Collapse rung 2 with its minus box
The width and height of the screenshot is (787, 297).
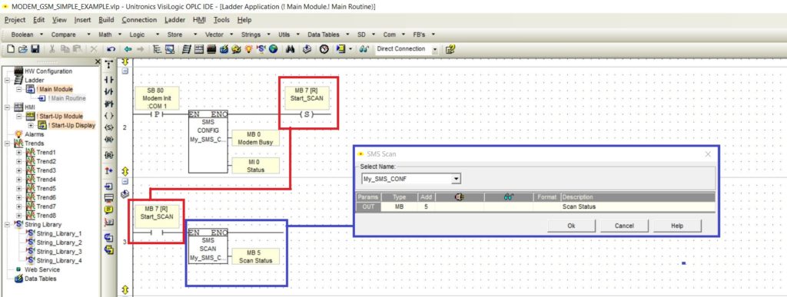[125, 71]
